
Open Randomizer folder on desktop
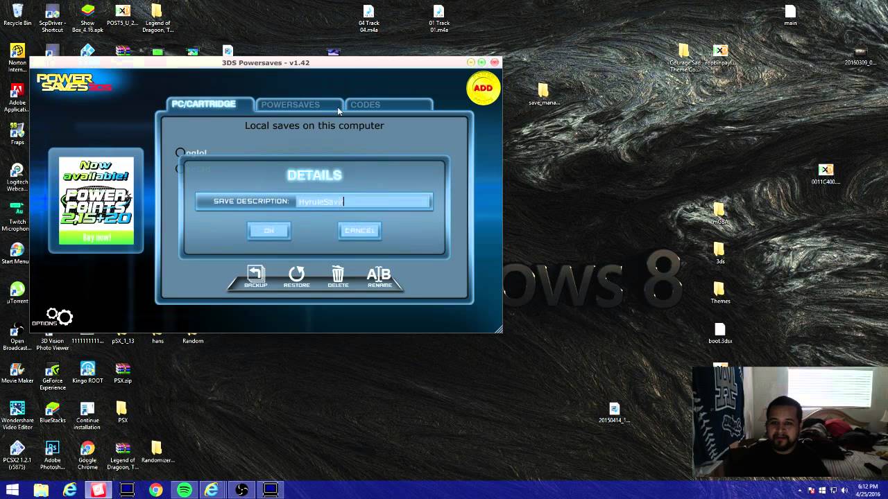pyautogui.click(x=157, y=452)
